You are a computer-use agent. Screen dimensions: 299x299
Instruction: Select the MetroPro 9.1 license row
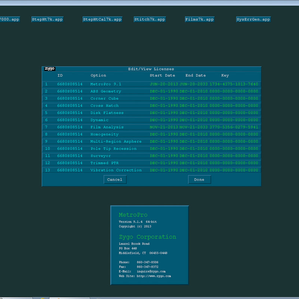(106, 84)
